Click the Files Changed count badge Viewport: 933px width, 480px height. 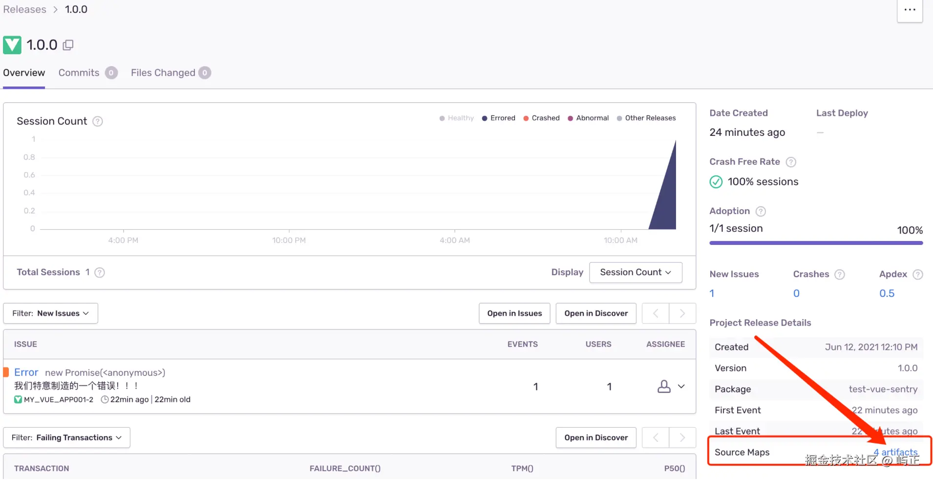[205, 73]
